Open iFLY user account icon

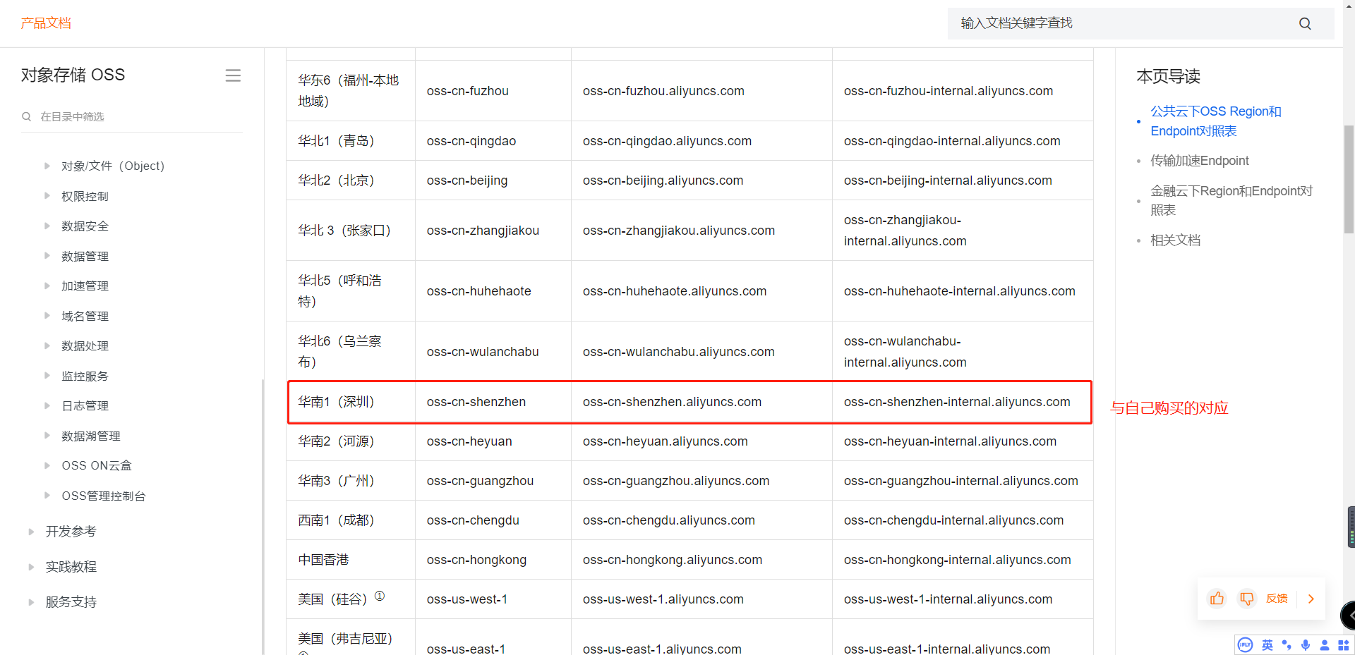point(1325,645)
